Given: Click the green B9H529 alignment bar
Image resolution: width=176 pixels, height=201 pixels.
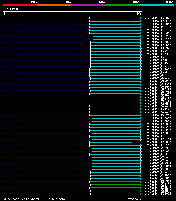Looking at the screenshot, I should pos(116,182).
